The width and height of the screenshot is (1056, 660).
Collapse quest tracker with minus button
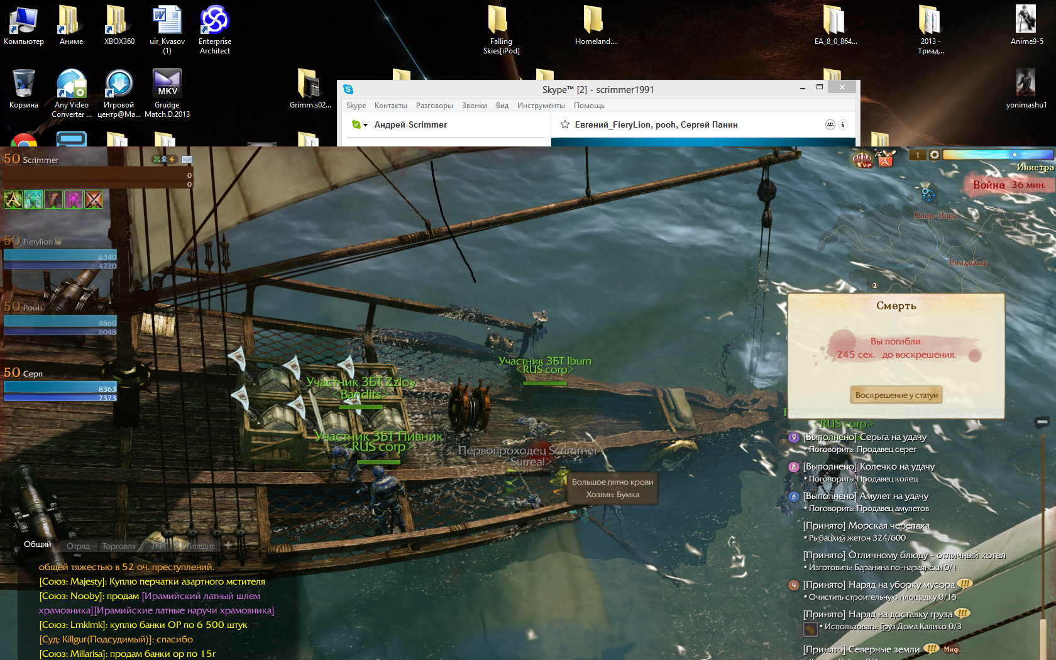coord(1042,422)
